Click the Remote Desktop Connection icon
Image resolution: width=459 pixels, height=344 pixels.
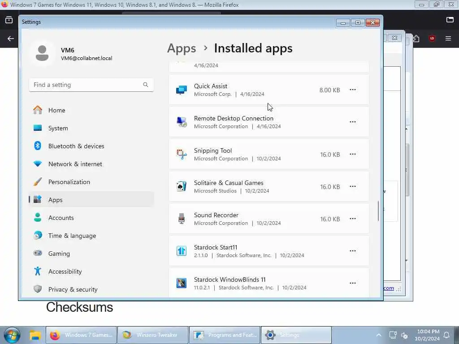pos(182,122)
